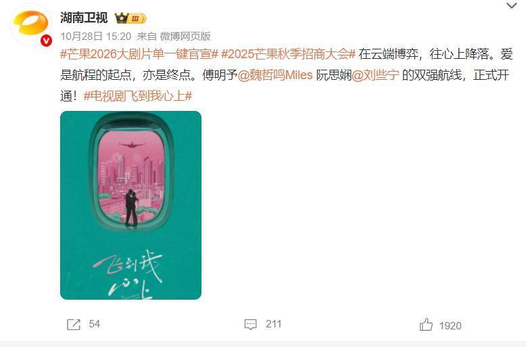The height and width of the screenshot is (347, 526).
Task: Click the post timestamp 10月28日 15:20
Action: pos(95,37)
